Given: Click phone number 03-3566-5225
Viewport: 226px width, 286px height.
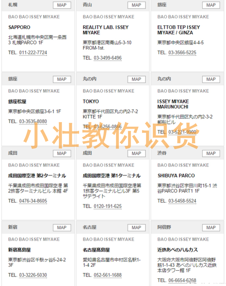Looking at the screenshot, I should tap(182, 53).
